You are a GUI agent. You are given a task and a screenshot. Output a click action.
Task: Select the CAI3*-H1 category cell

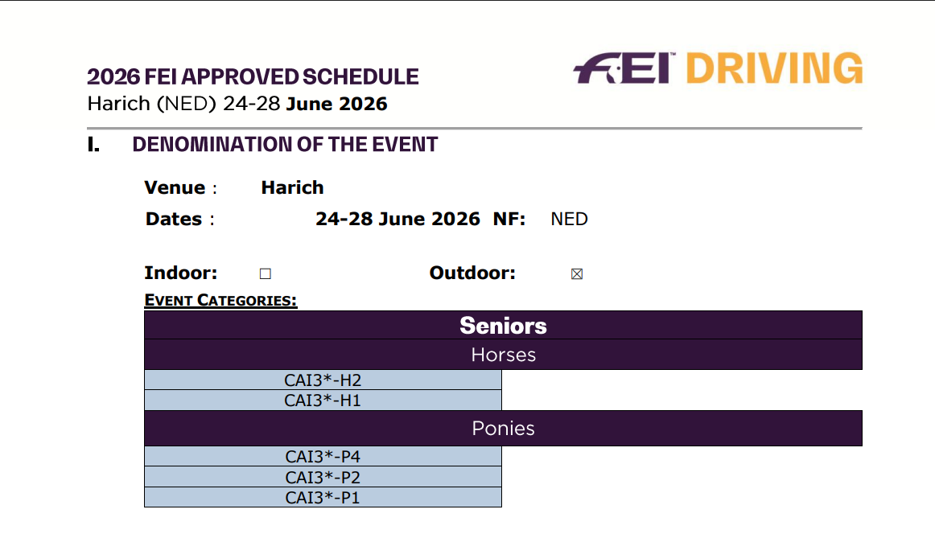(x=323, y=400)
